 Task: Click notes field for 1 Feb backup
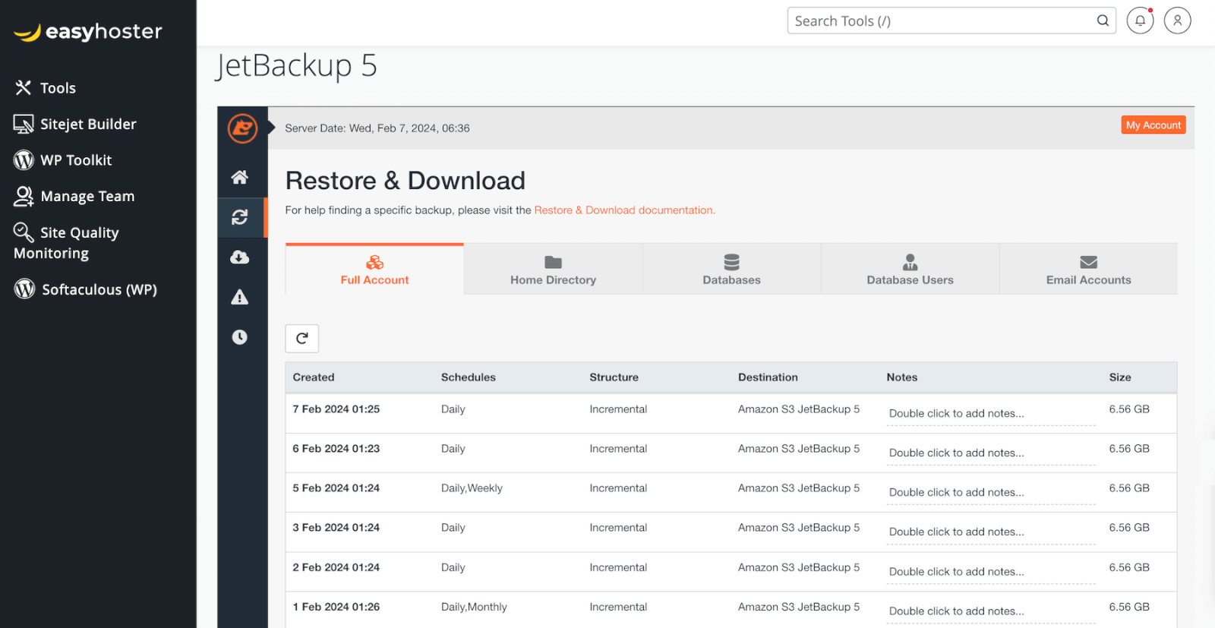[991, 611]
